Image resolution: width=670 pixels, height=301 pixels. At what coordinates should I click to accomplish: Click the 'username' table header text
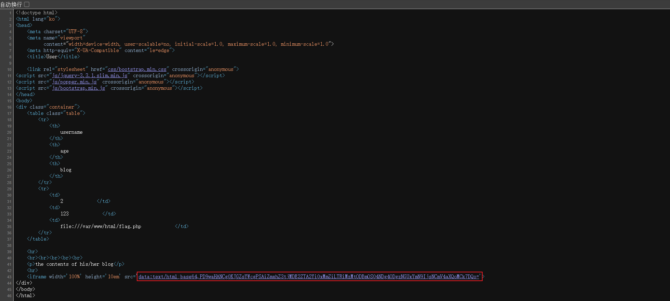71,132
